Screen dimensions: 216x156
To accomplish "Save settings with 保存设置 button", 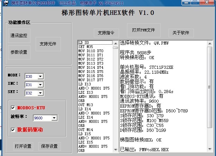I will [49, 146].
